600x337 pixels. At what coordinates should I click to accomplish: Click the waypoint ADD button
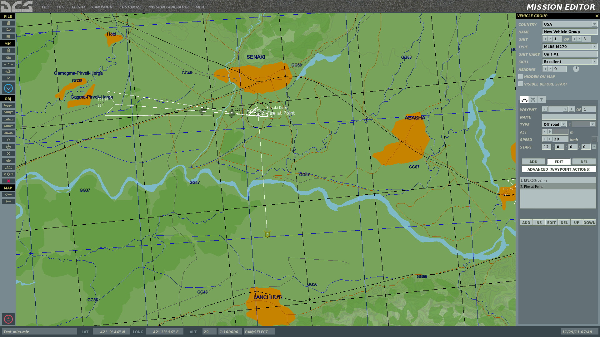pos(533,162)
